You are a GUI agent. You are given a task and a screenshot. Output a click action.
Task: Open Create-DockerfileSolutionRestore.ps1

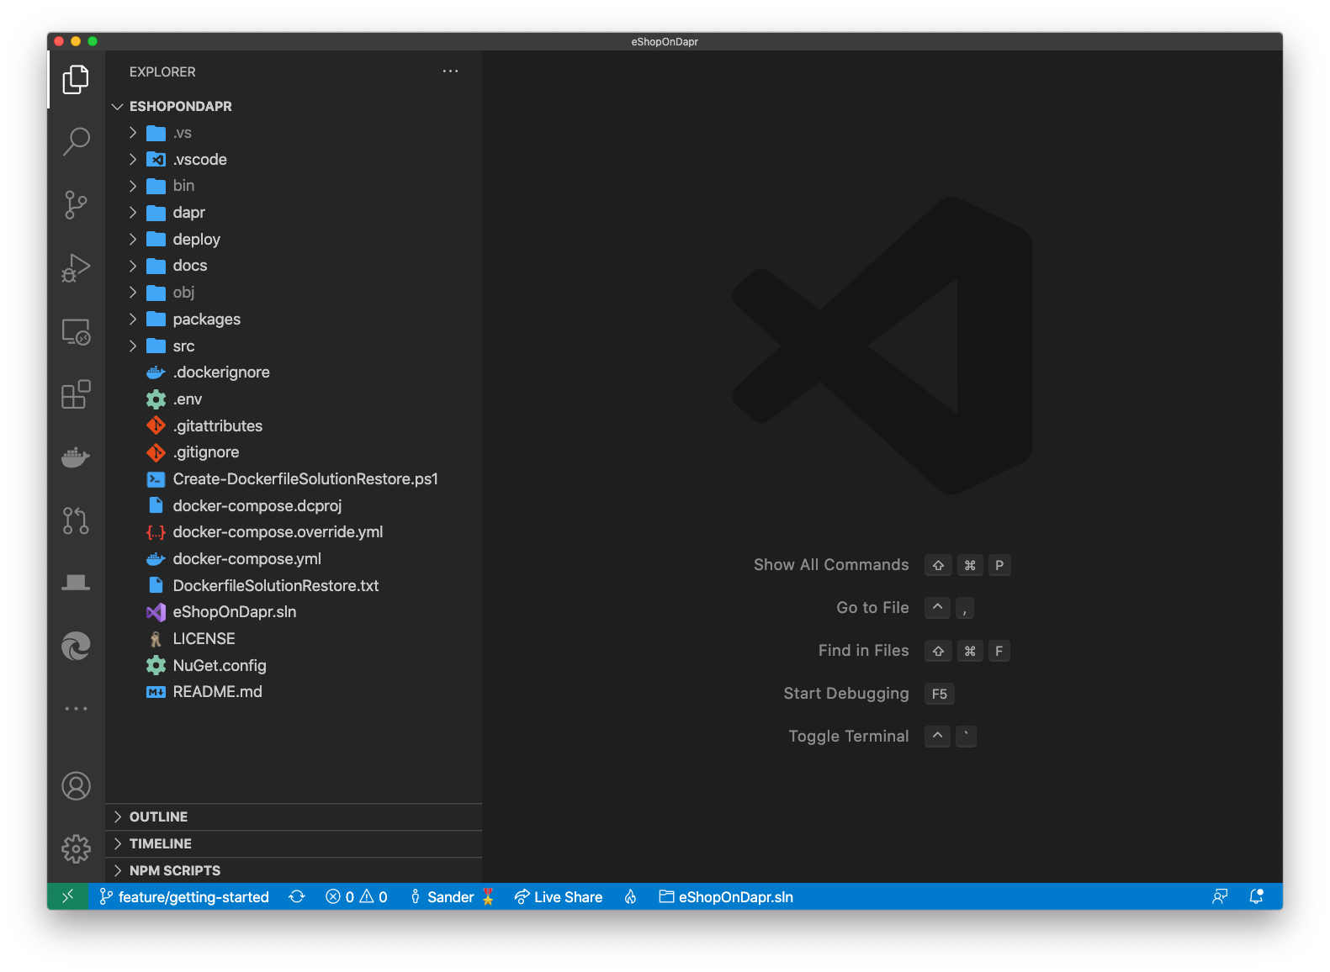coord(294,479)
